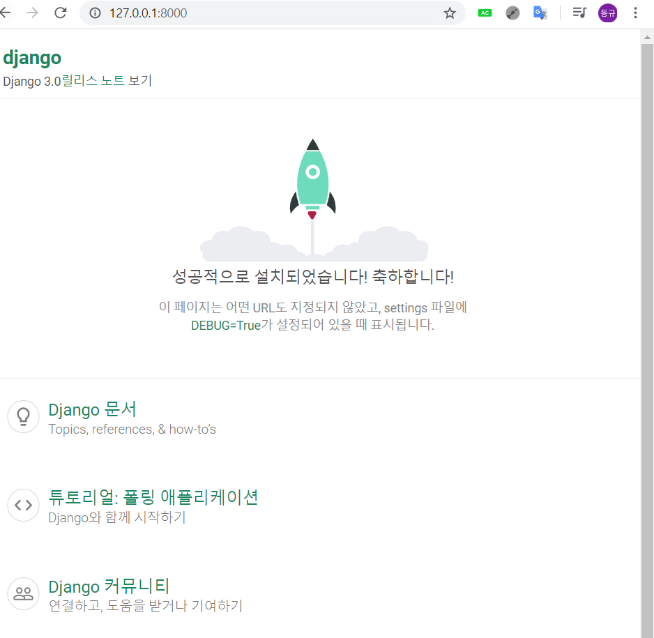Open the green AC extension icon

(x=485, y=13)
